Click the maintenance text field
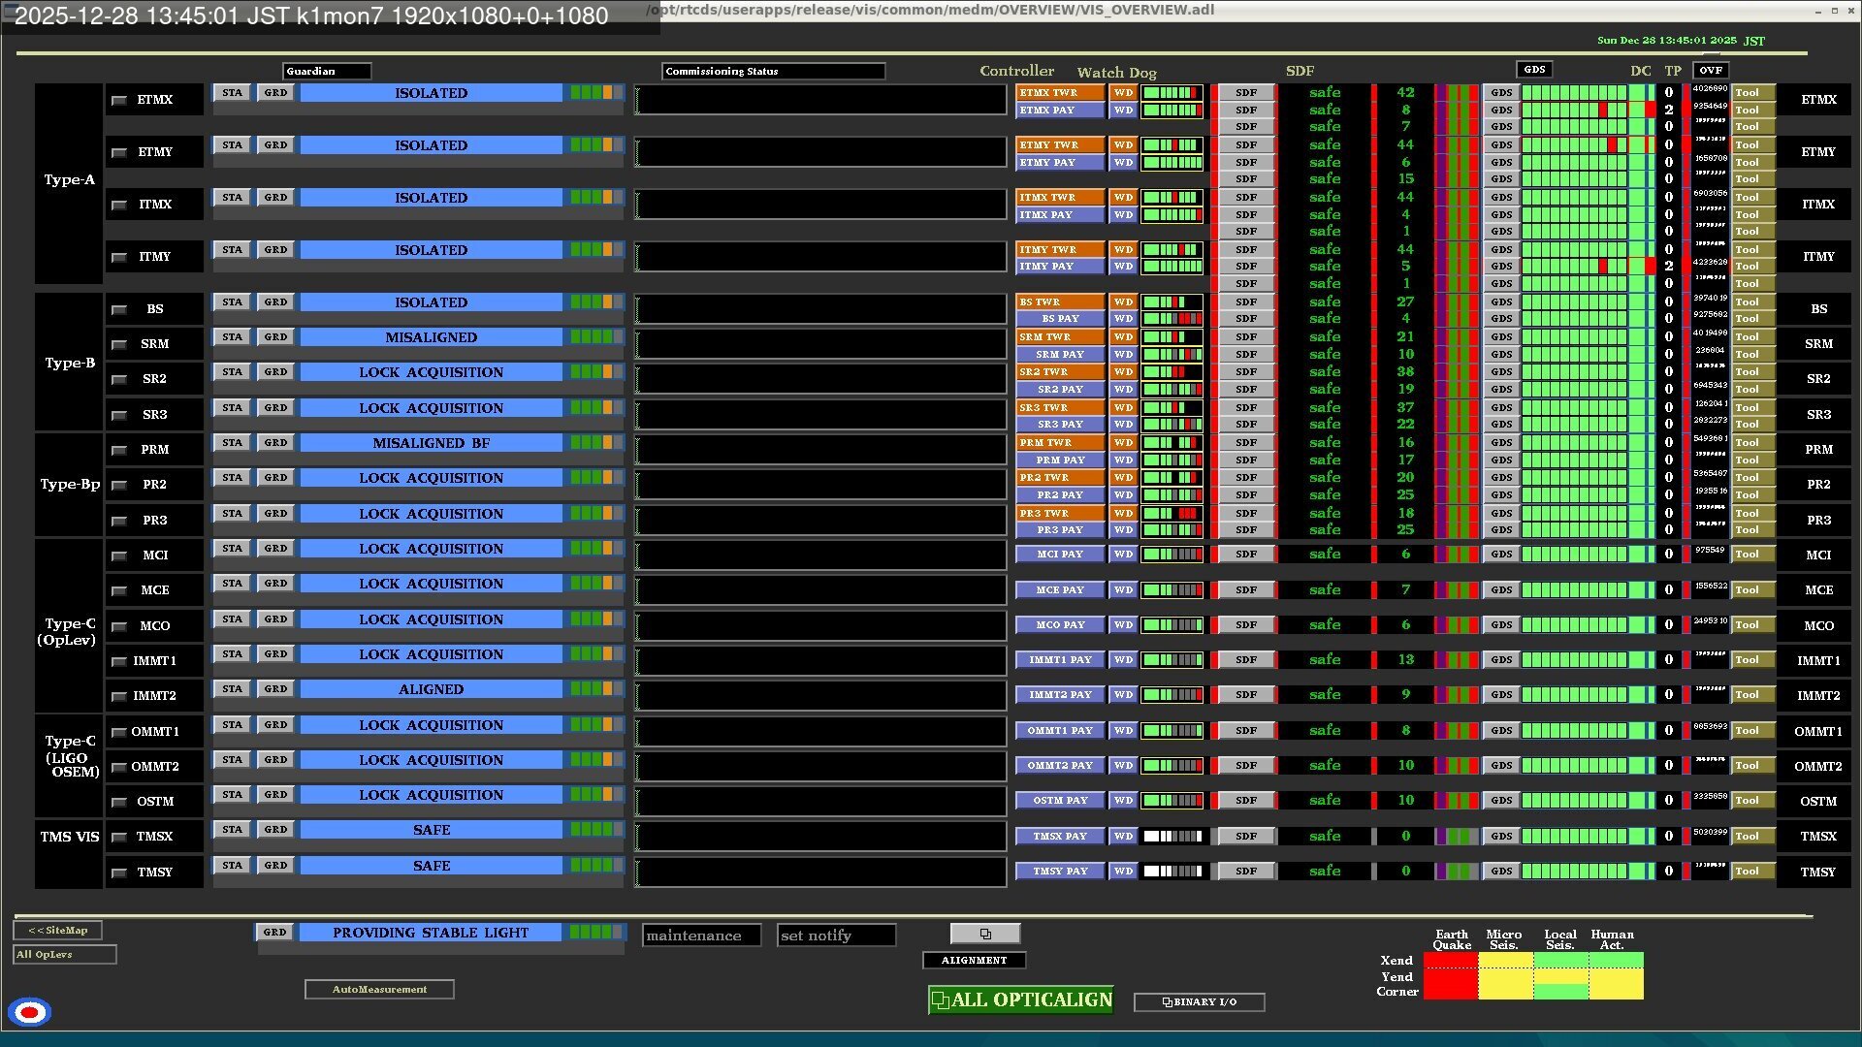This screenshot has height=1047, width=1862. coord(701,936)
